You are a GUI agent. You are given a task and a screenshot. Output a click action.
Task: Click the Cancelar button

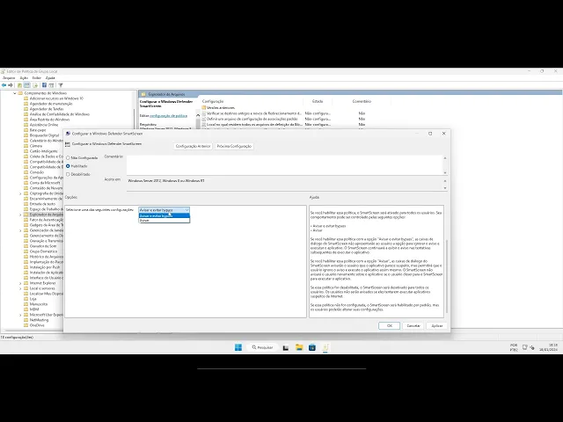coord(413,326)
